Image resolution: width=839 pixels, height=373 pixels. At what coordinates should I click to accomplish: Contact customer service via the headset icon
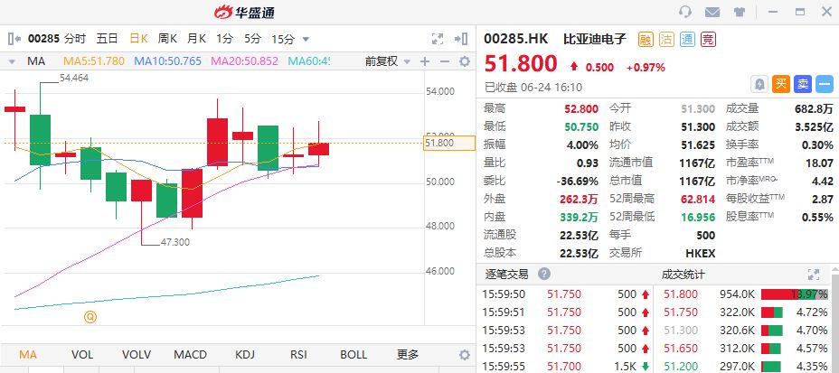click(685, 12)
